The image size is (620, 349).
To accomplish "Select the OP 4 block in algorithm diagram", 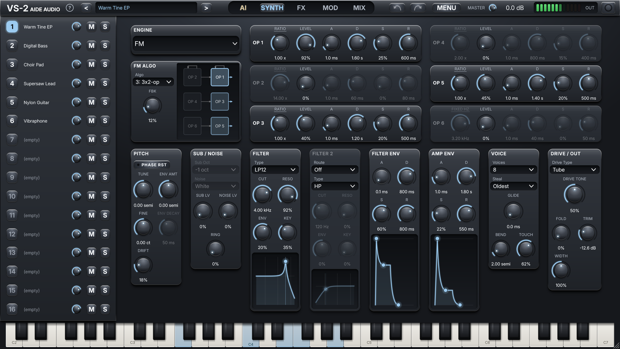I will click(192, 102).
